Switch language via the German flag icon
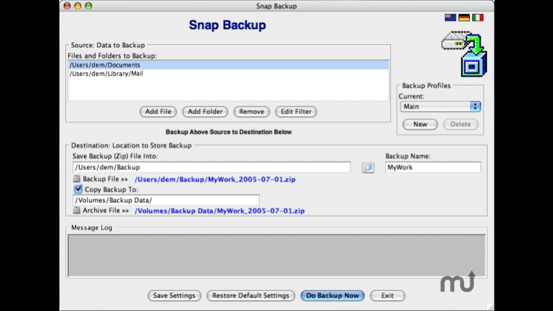Viewport: 553px width, 311px height. (x=464, y=18)
